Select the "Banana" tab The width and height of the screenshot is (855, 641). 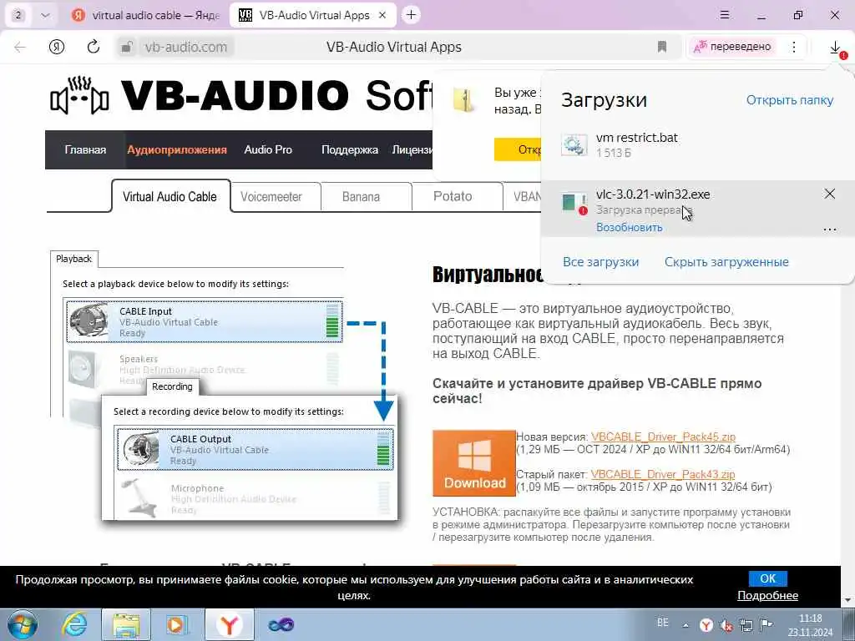click(x=361, y=197)
